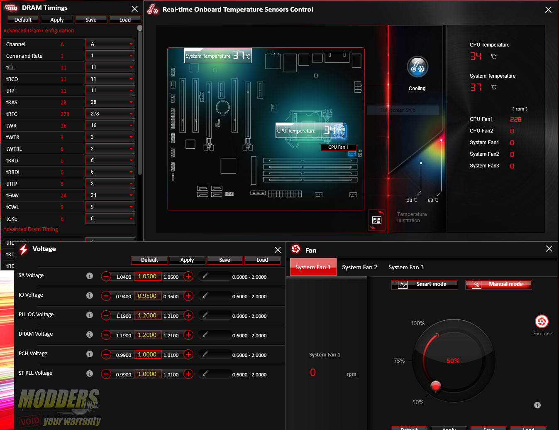Click the motherboard view flip icon
The image size is (559, 430).
(377, 220)
